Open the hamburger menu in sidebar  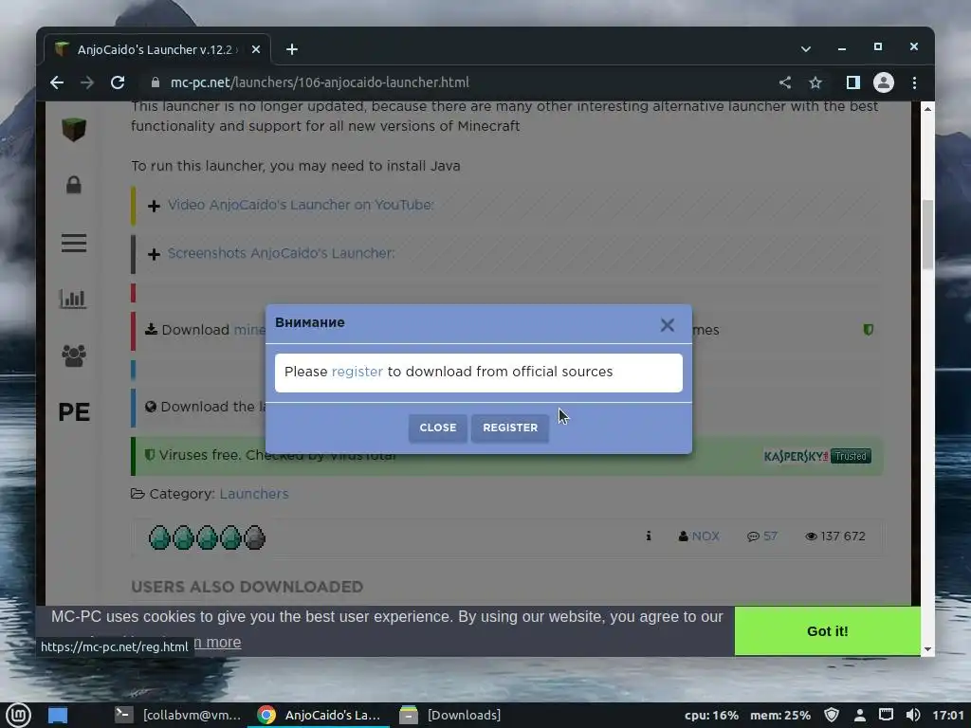(74, 243)
